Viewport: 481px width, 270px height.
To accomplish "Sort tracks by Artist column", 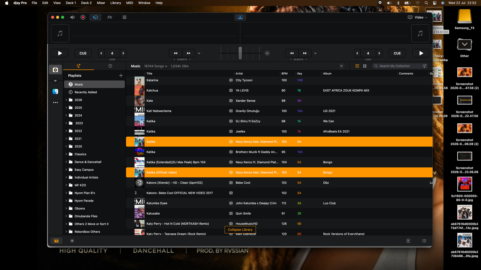I will 239,73.
